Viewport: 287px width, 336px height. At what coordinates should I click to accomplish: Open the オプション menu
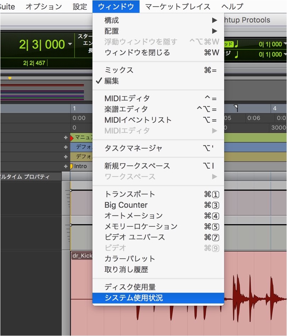pos(44,7)
